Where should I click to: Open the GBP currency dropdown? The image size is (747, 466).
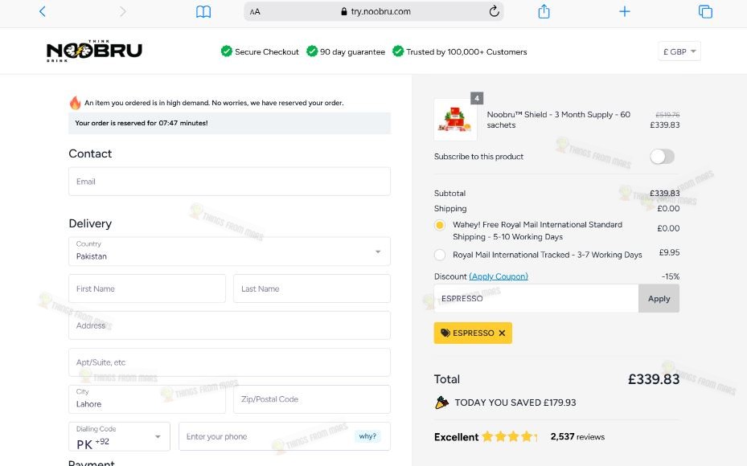(x=679, y=51)
